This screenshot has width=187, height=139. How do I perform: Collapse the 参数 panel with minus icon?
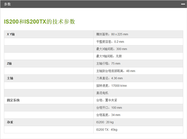[x=183, y=4]
